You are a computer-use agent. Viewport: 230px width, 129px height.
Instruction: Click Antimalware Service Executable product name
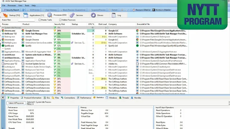tap(39, 43)
